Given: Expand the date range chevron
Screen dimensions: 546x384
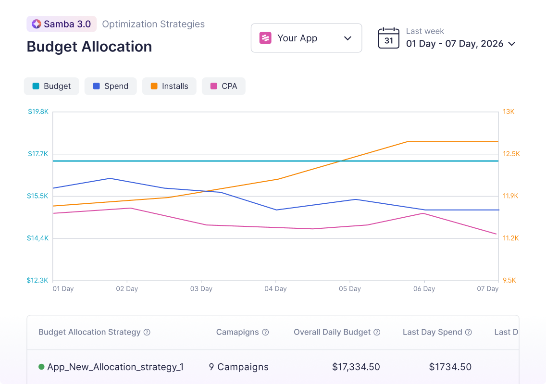Looking at the screenshot, I should pos(512,44).
